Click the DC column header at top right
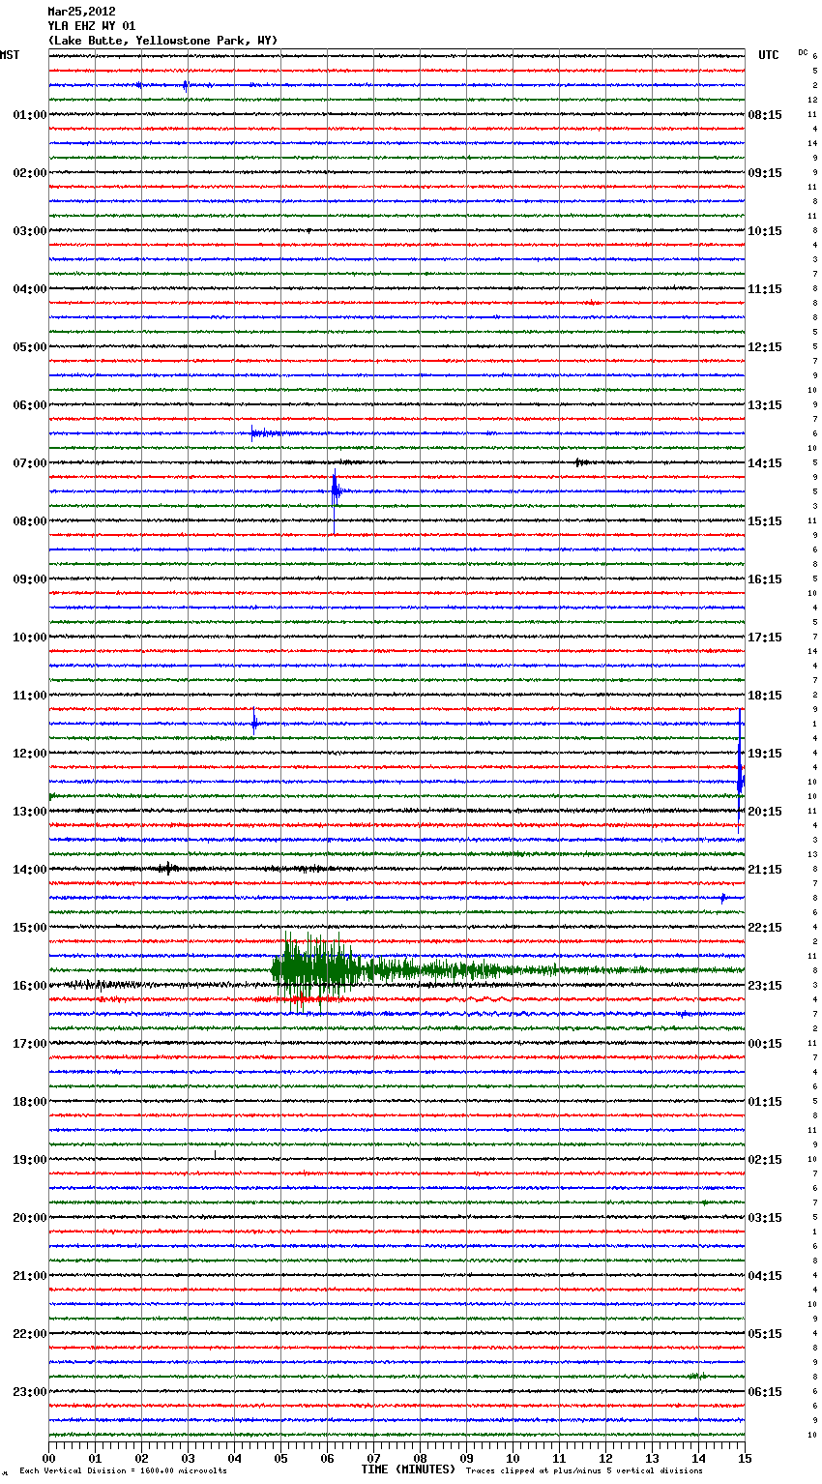 tap(803, 52)
